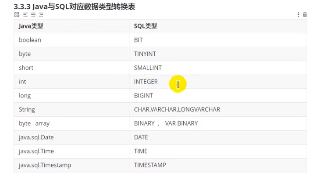
Task: Align table to the right
Action: pos(41,14)
